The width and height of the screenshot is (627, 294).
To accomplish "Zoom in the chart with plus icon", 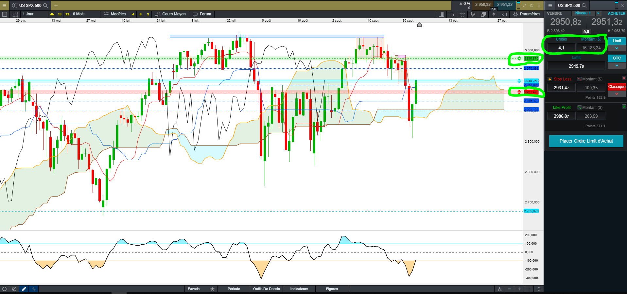I will click(519, 289).
